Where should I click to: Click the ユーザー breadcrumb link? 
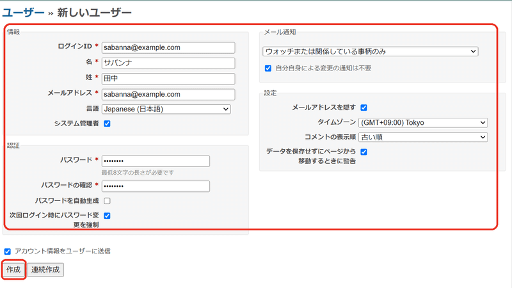point(23,12)
